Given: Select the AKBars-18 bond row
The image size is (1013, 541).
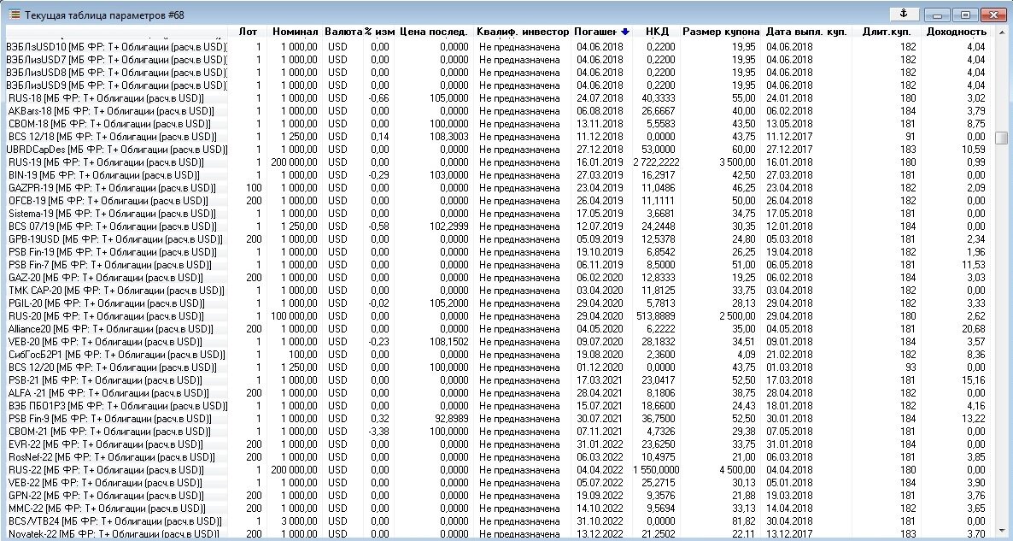Looking at the screenshot, I should 497,111.
